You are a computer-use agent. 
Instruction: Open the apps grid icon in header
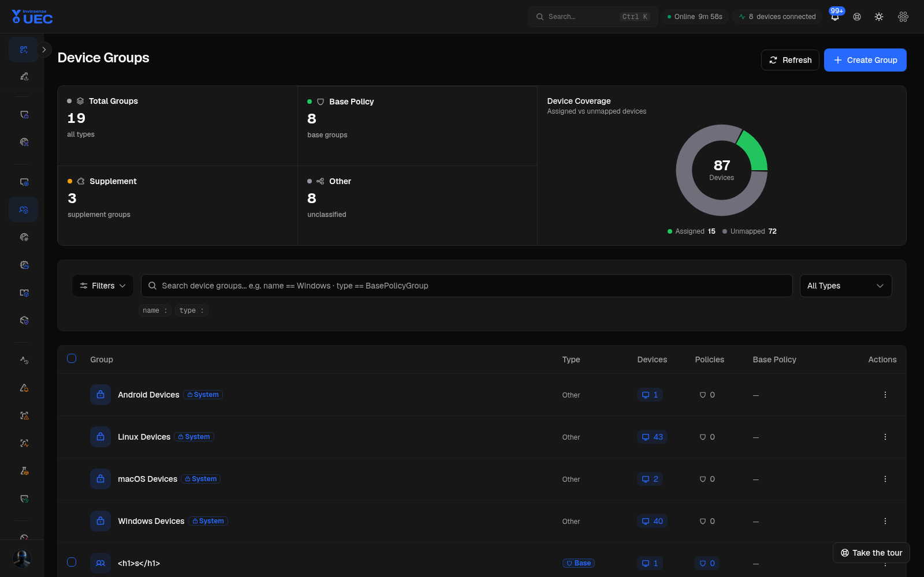coord(903,17)
